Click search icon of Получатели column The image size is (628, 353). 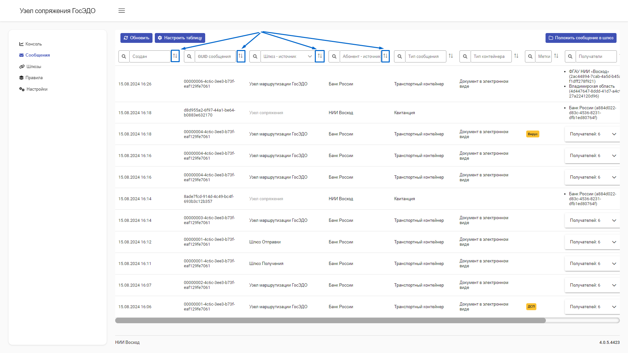pyautogui.click(x=570, y=56)
